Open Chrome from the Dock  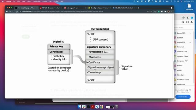pos(101,107)
